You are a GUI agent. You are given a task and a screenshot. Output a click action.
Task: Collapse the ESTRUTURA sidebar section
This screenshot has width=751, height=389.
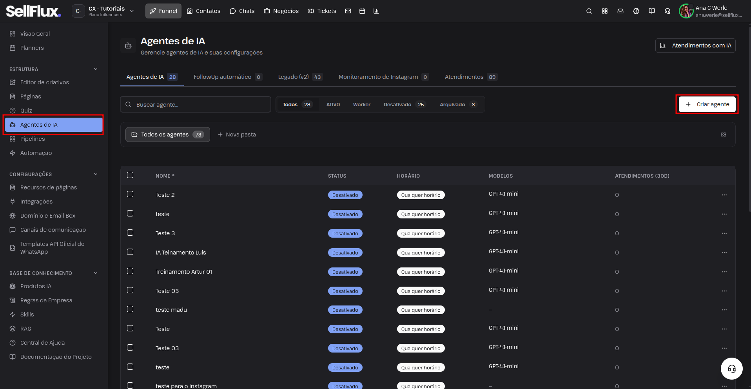point(95,69)
